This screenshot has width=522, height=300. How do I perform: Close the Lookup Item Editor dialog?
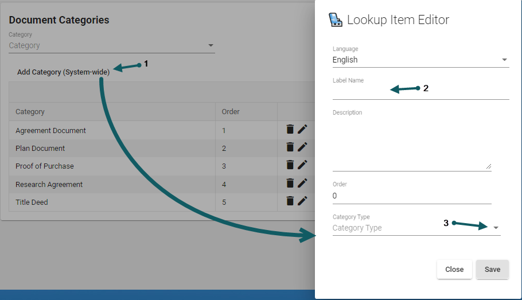(454, 270)
